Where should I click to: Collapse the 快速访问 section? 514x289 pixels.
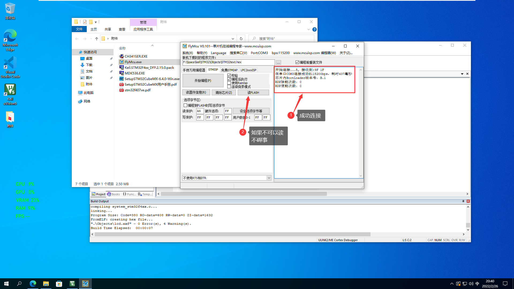77,52
